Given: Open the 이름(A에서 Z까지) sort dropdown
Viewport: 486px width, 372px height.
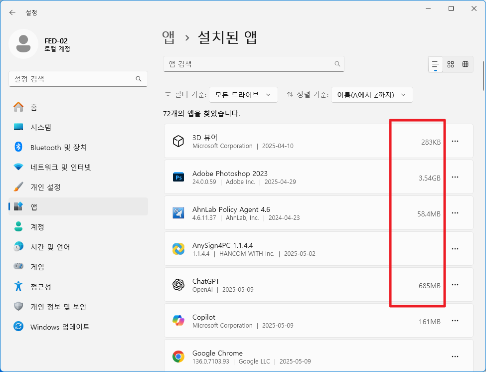Looking at the screenshot, I should click(372, 95).
